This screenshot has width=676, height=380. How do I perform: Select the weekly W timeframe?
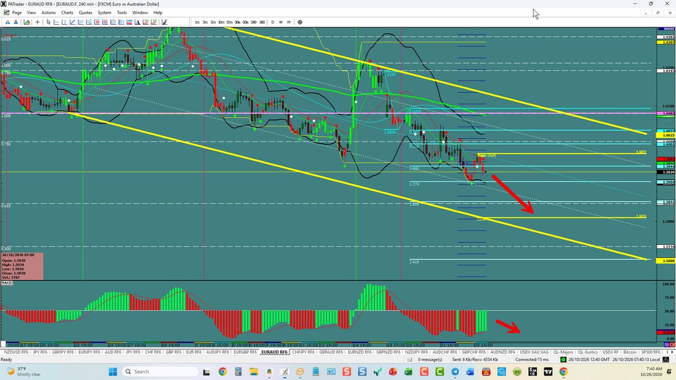[281, 22]
